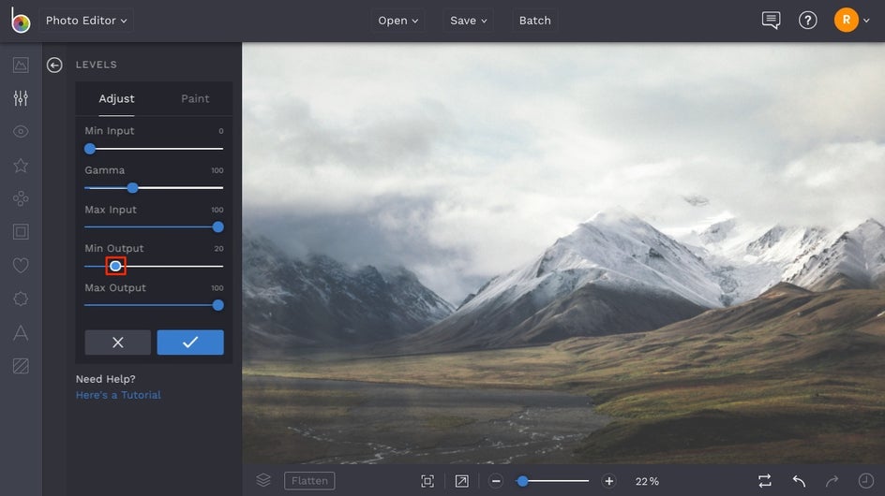Click the LEVELS panel title
Image resolution: width=885 pixels, height=496 pixels.
pyautogui.click(x=96, y=65)
